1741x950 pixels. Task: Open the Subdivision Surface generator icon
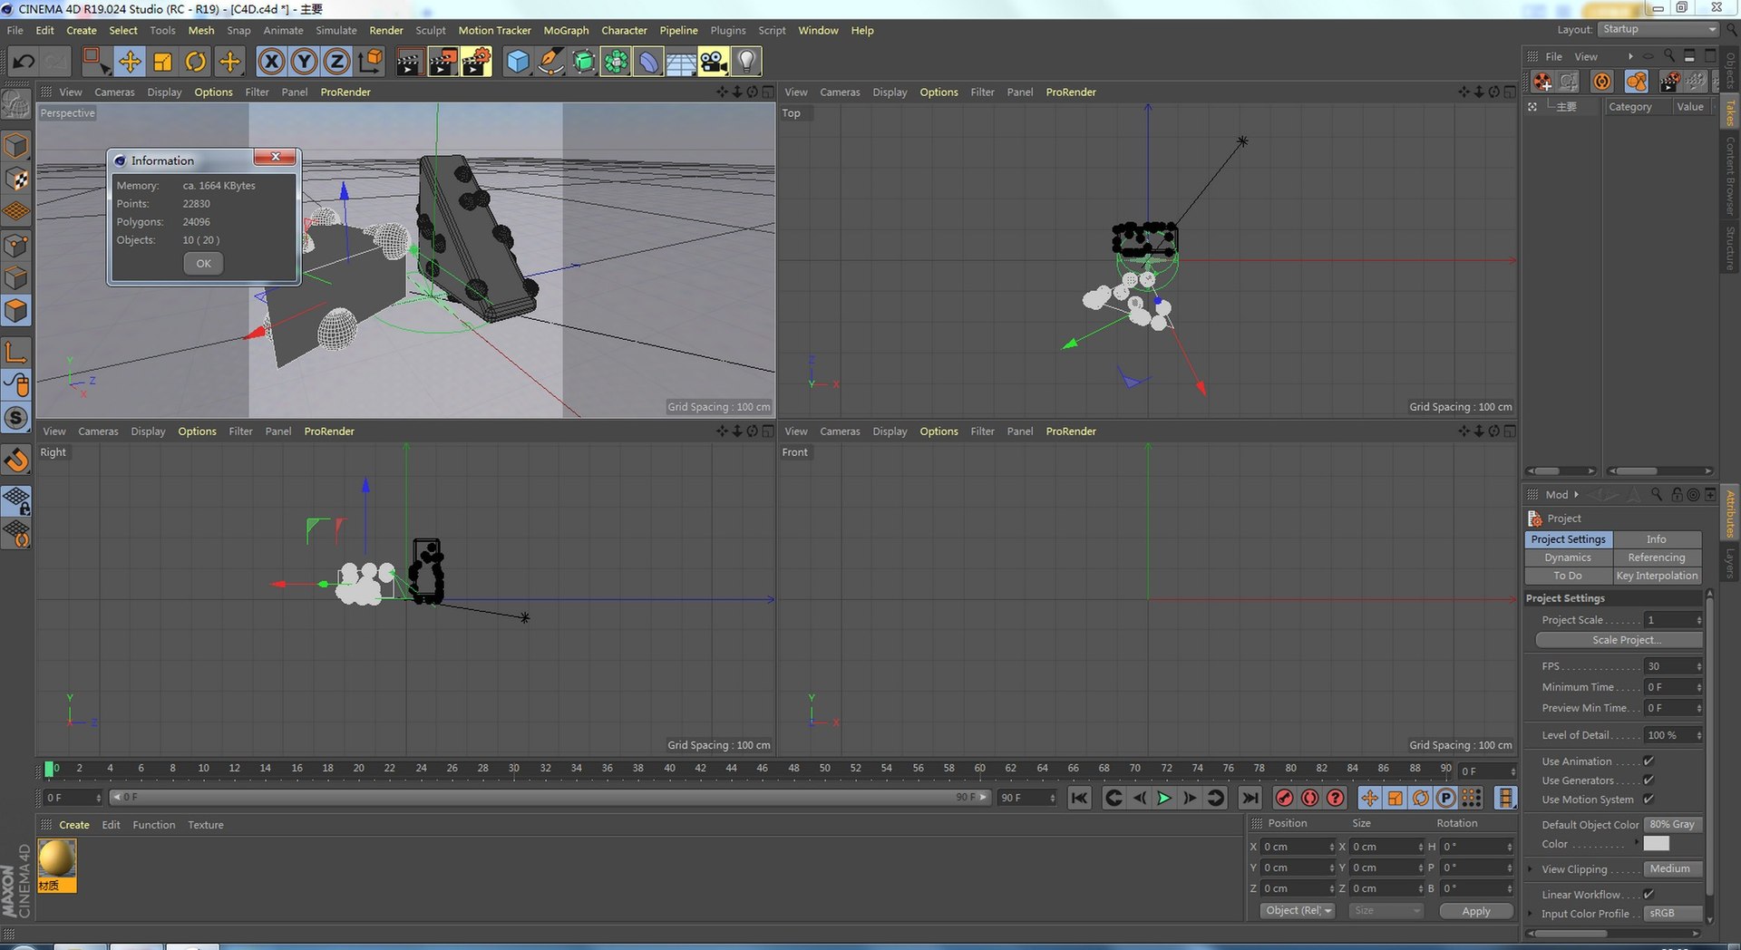pos(584,62)
